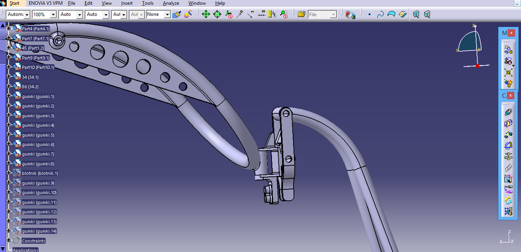Select the Offset Constraint icon
This screenshot has width=521, height=252.
(x=508, y=134)
